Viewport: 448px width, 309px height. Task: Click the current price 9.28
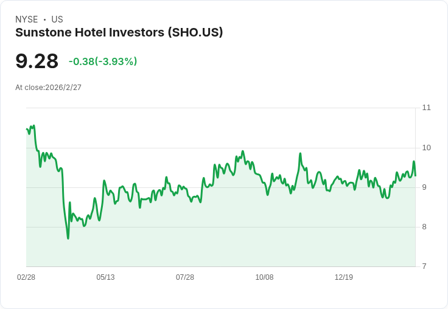[x=37, y=61]
